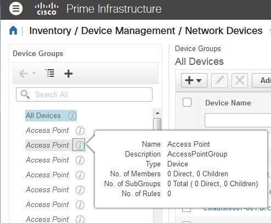This screenshot has width=271, height=223.
Task: Show info for All Devices group
Action: coord(72,116)
